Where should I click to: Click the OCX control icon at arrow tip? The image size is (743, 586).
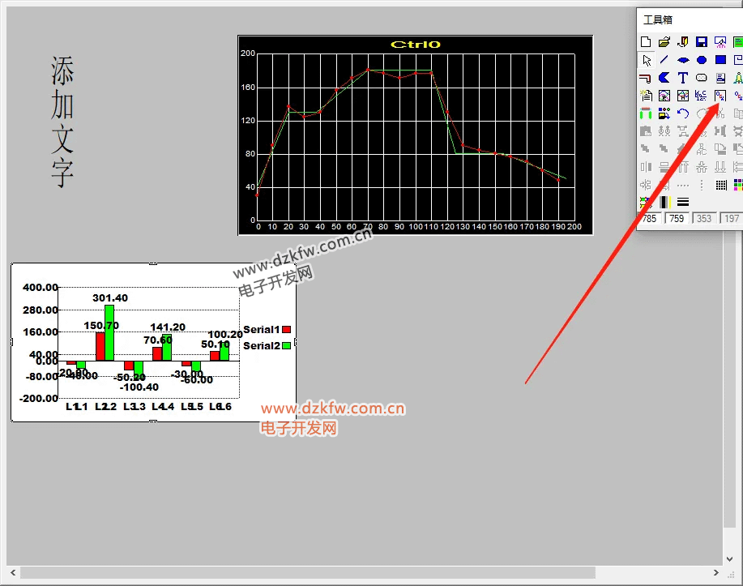720,96
